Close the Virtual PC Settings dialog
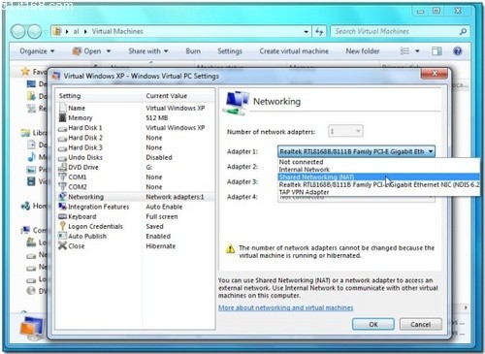485x354 pixels. pos(435,74)
